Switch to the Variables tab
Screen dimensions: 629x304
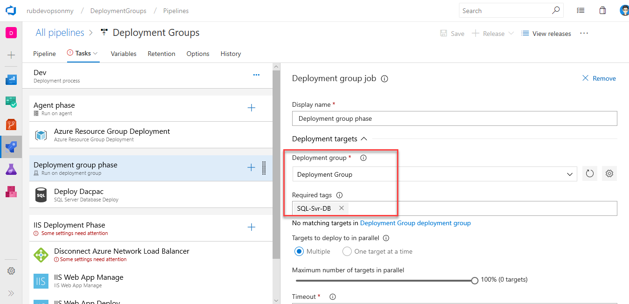123,54
